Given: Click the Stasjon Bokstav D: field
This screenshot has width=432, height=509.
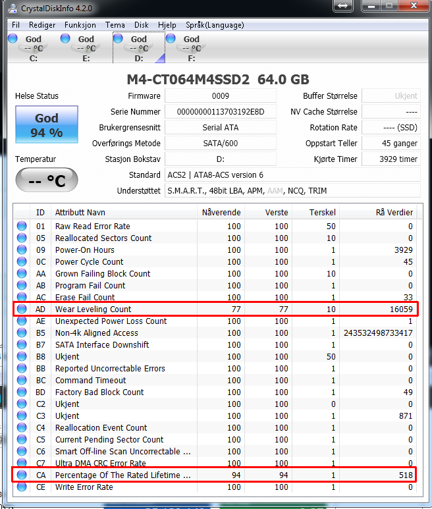Looking at the screenshot, I should point(221,159).
